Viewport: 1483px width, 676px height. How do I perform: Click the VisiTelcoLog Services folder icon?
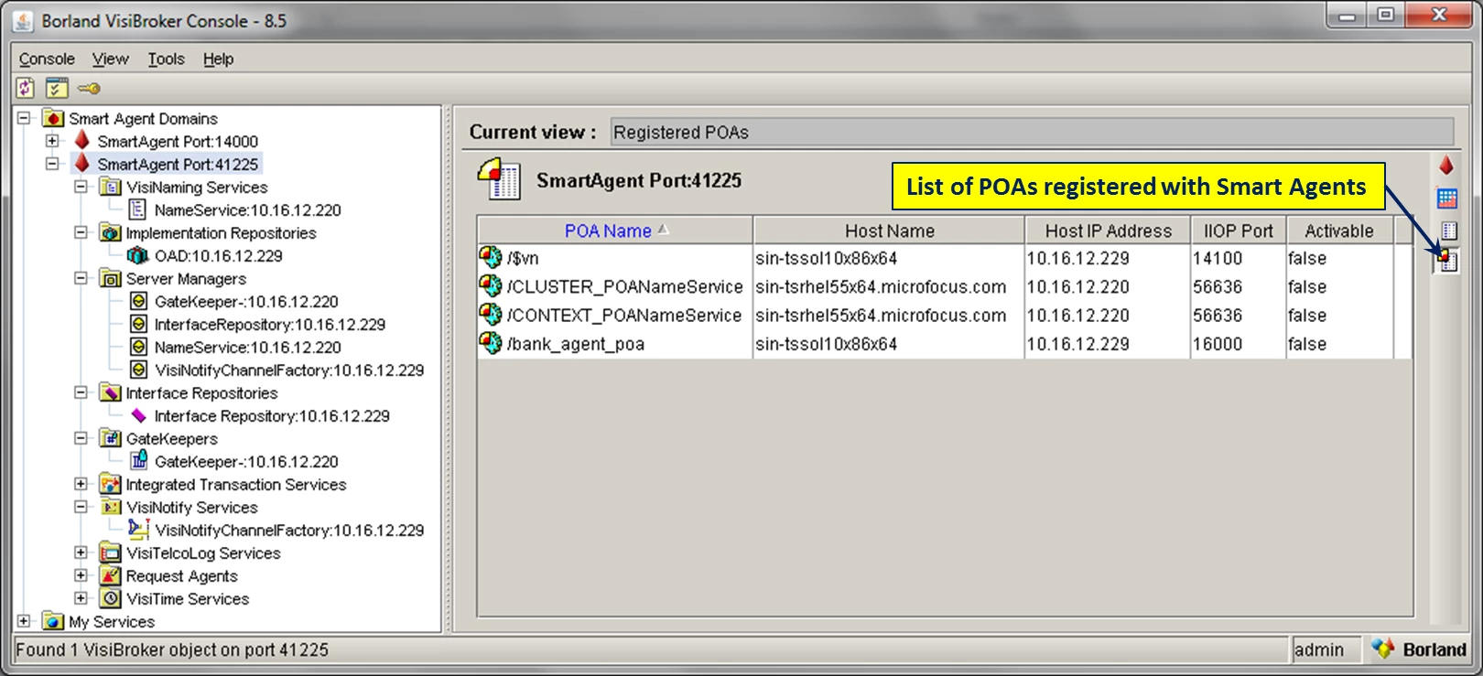pyautogui.click(x=110, y=553)
